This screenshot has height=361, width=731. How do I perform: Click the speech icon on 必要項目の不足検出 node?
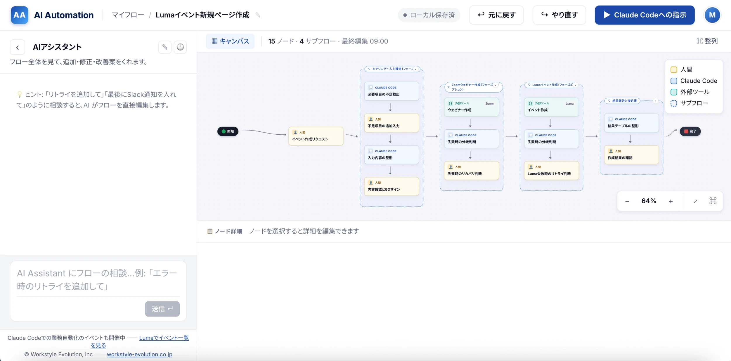coord(371,87)
